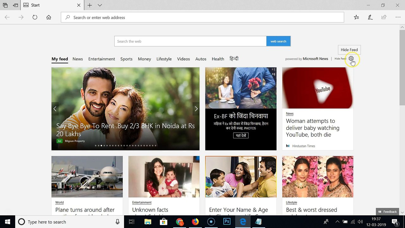Open the tabs you've set aside icon
This screenshot has height=228, width=405.
[x=5, y=5]
